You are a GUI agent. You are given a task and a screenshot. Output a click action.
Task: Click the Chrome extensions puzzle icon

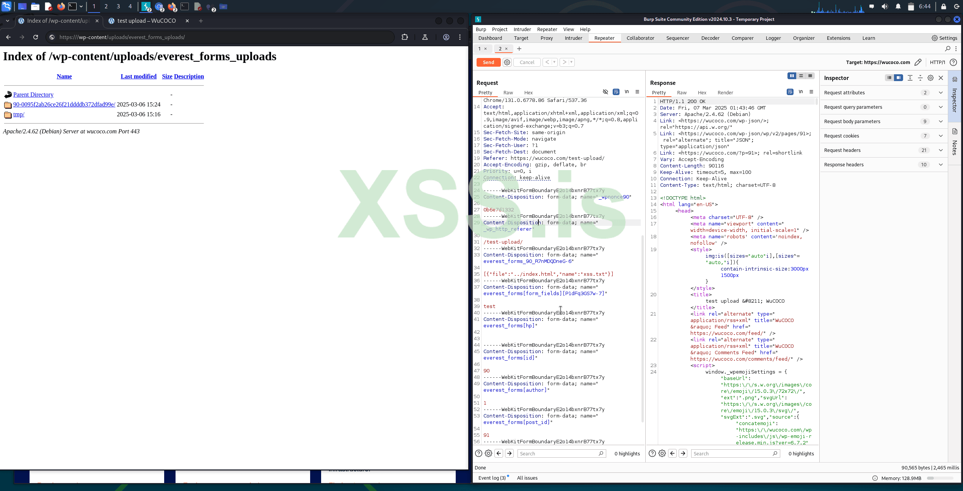click(x=405, y=37)
